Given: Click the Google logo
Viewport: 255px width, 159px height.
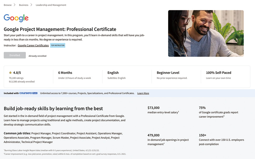Looking at the screenshot, I should click(x=16, y=18).
